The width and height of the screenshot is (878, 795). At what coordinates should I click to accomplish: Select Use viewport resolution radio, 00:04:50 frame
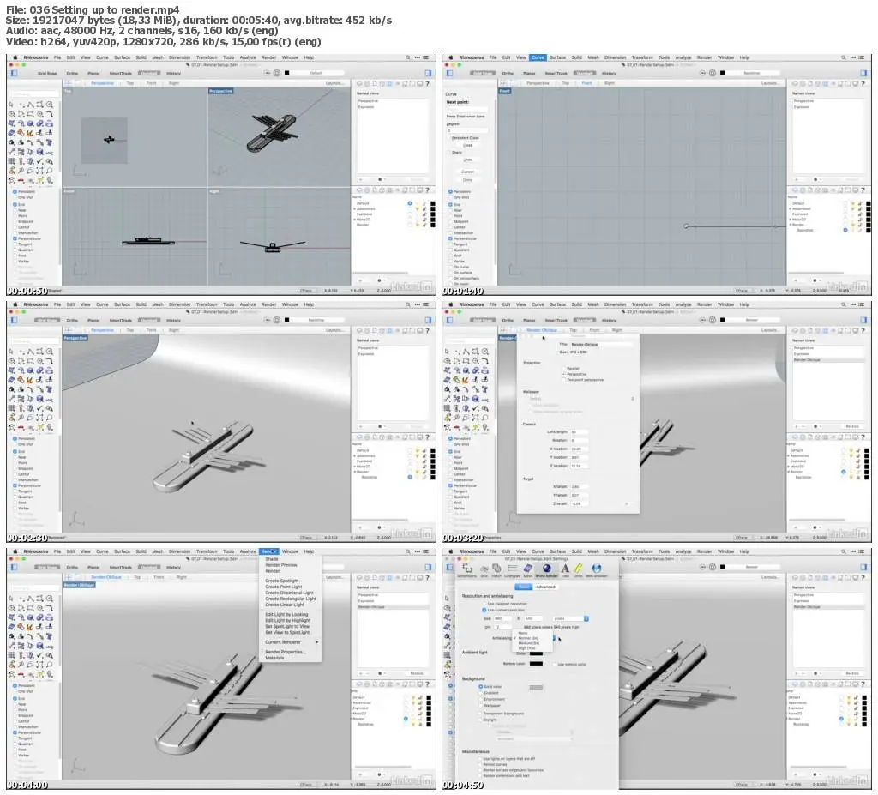pos(484,604)
